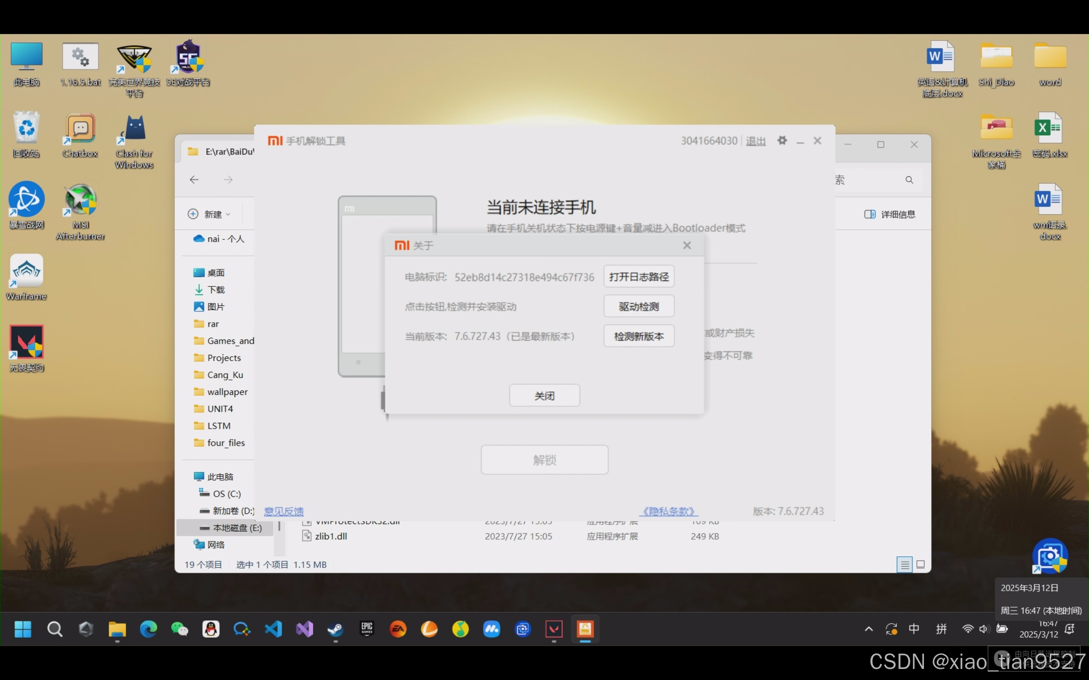This screenshot has width=1089, height=680.
Task: Select 本地磁盘 (E:) drive in sidebar
Action: (236, 527)
